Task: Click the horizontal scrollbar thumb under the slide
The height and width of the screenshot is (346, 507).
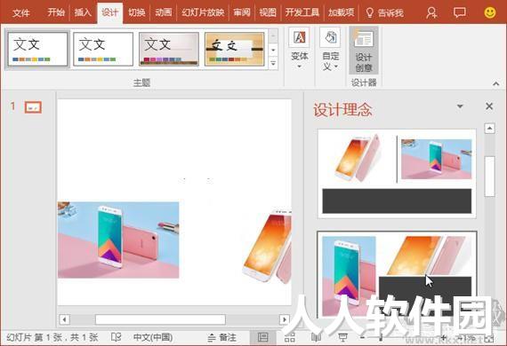Action: (160, 319)
